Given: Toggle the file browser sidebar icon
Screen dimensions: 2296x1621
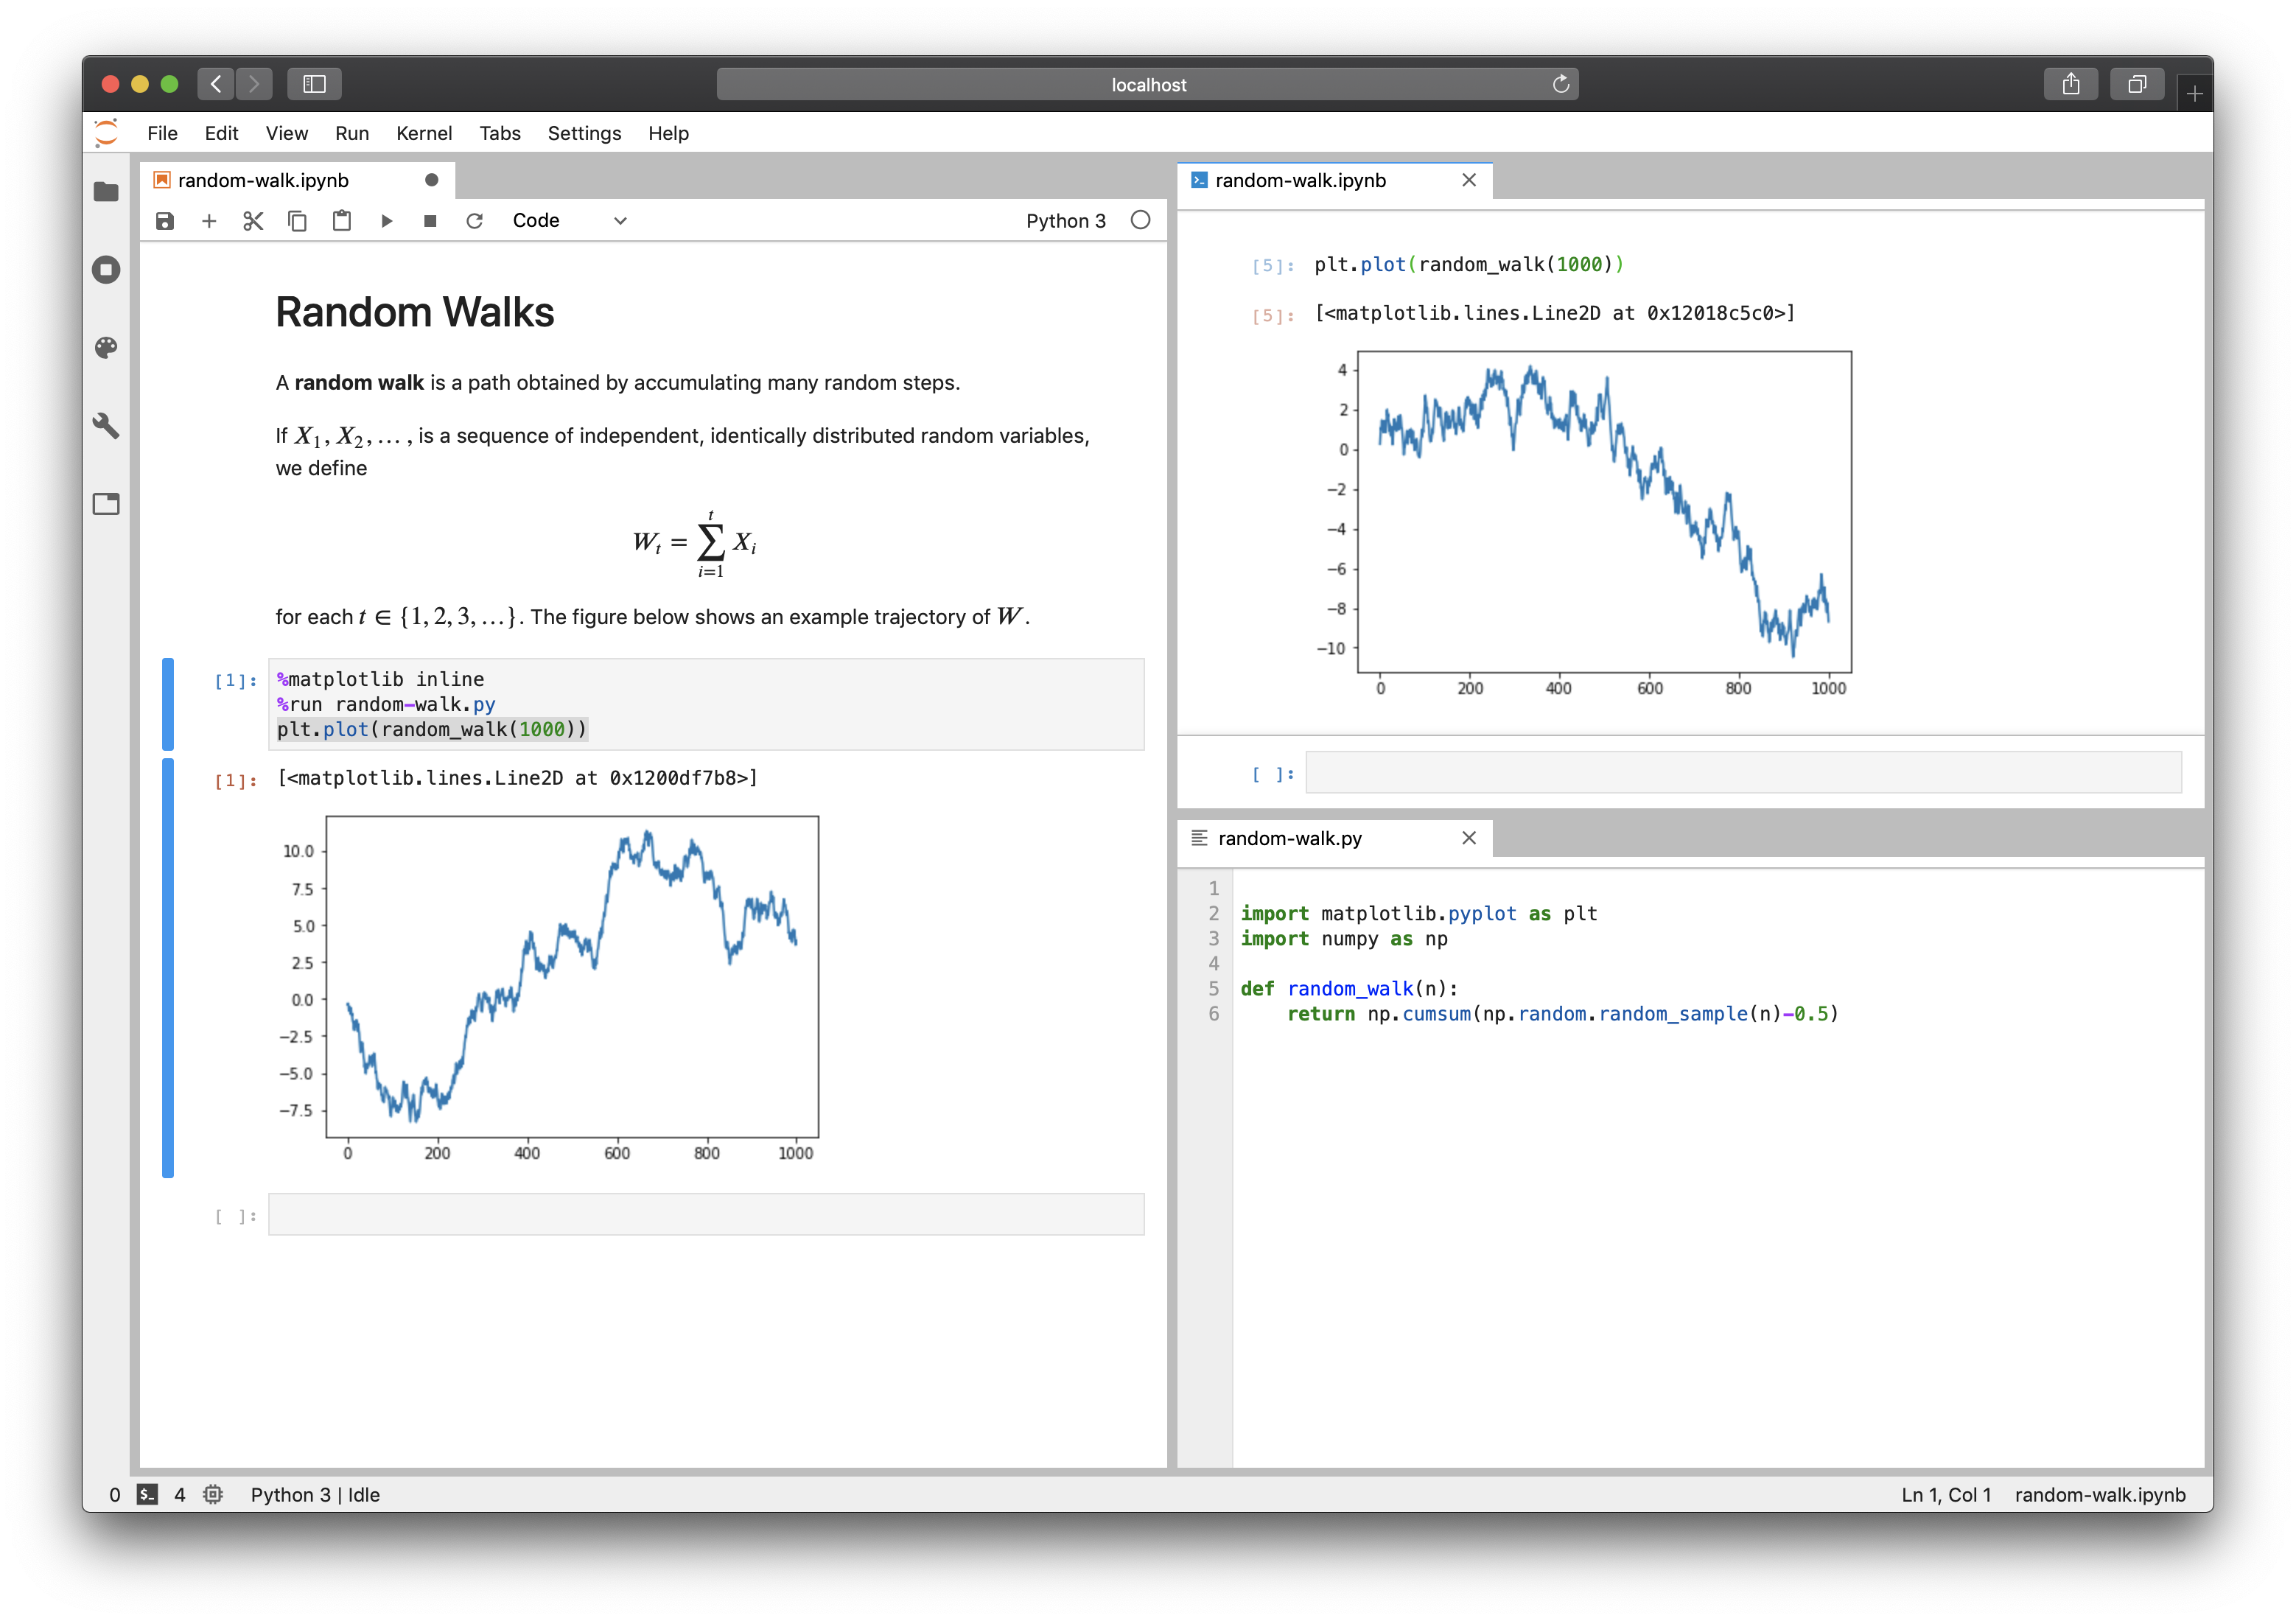Looking at the screenshot, I should pyautogui.click(x=105, y=189).
